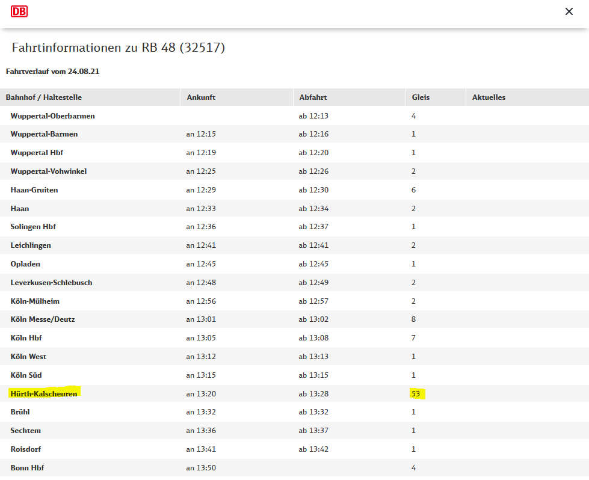Click Gleis 7 for Köln Hbf
The image size is (589, 480).
413,338
